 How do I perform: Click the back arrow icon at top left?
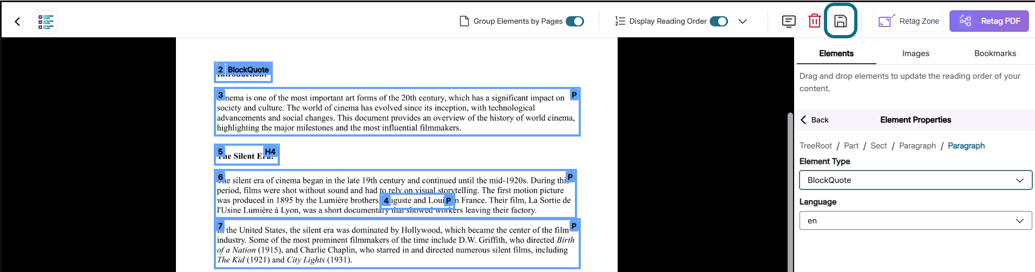pos(17,22)
